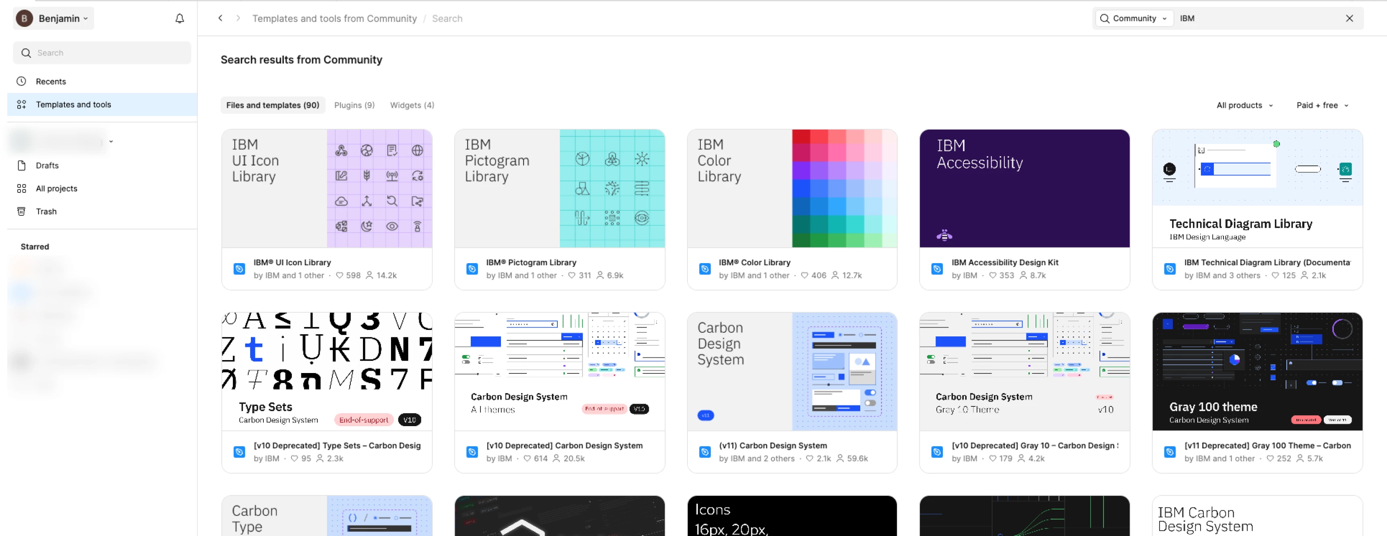
Task: Click the All projects grid icon
Action: [x=21, y=188]
